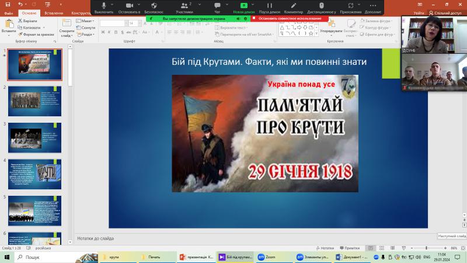Image resolution: width=467 pixels, height=263 pixels.
Task: Expand Zoom camera options arrow
Action: click(x=139, y=5)
